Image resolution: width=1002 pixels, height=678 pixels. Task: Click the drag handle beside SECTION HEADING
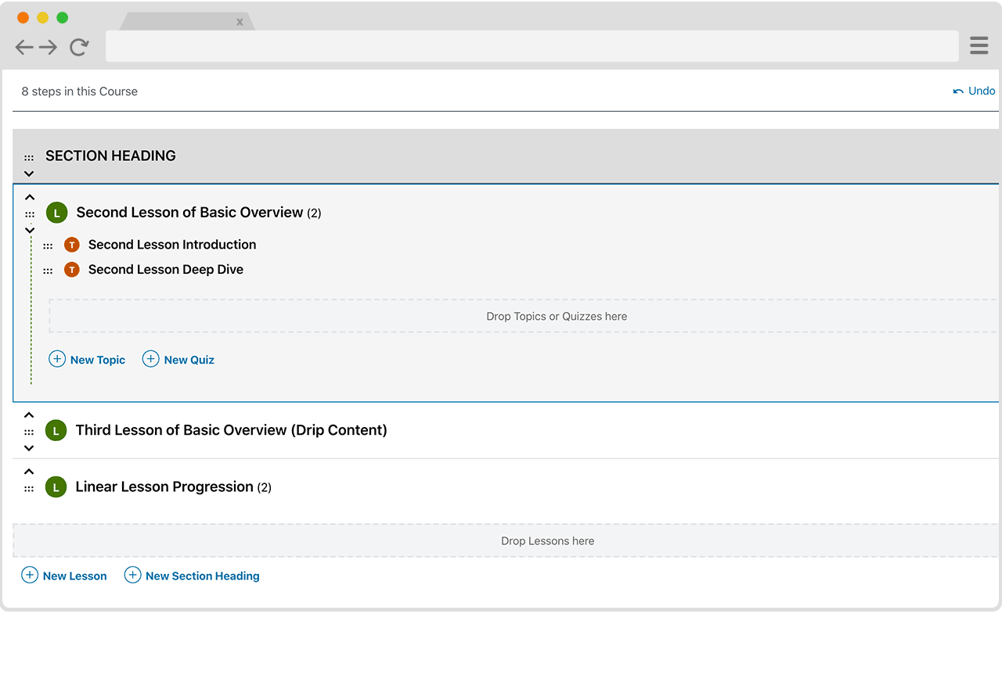coord(29,158)
